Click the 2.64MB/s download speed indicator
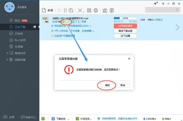The image size is (183, 121). [x=150, y=119]
